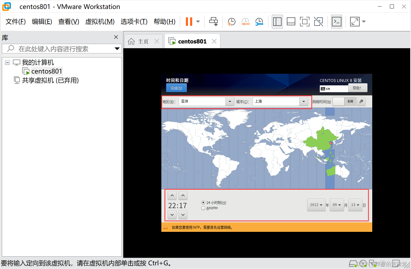Screen dimensions: 411x269
Task: Decrease the hour value
Action: (172, 215)
